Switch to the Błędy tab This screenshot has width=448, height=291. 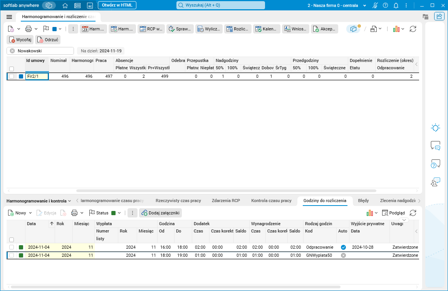(363, 201)
